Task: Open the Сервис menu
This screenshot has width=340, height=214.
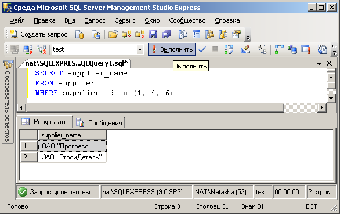Action: (x=125, y=20)
